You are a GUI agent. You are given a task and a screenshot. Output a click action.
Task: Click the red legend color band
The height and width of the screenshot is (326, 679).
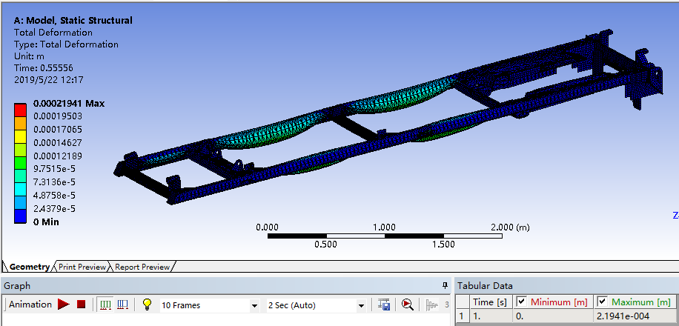click(20, 110)
